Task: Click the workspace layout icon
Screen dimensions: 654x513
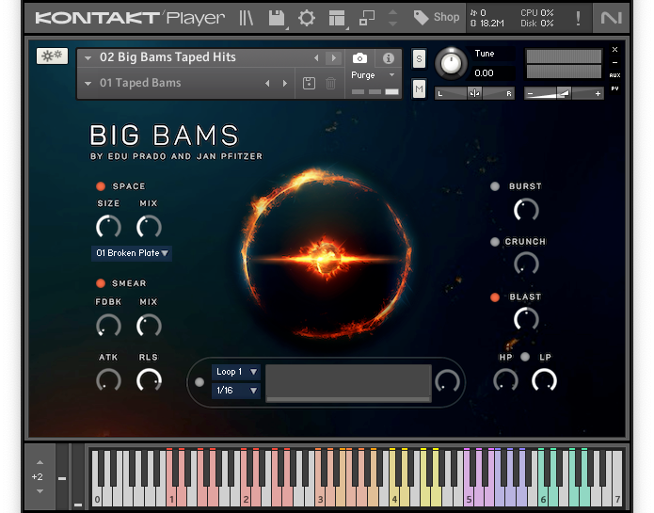Action: click(337, 17)
